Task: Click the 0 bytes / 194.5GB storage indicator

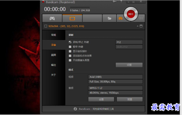Action: click(x=80, y=10)
